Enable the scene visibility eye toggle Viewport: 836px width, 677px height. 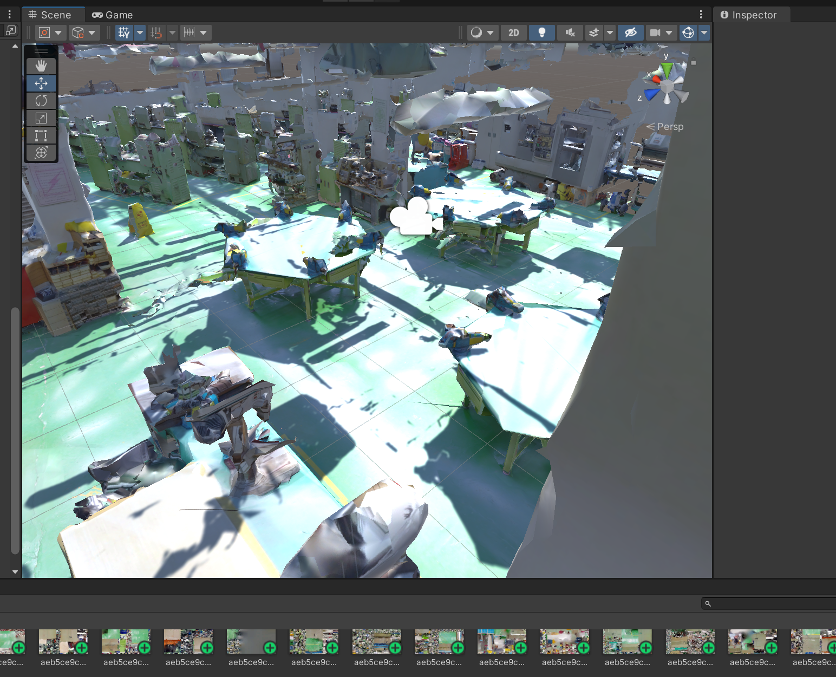pos(631,32)
